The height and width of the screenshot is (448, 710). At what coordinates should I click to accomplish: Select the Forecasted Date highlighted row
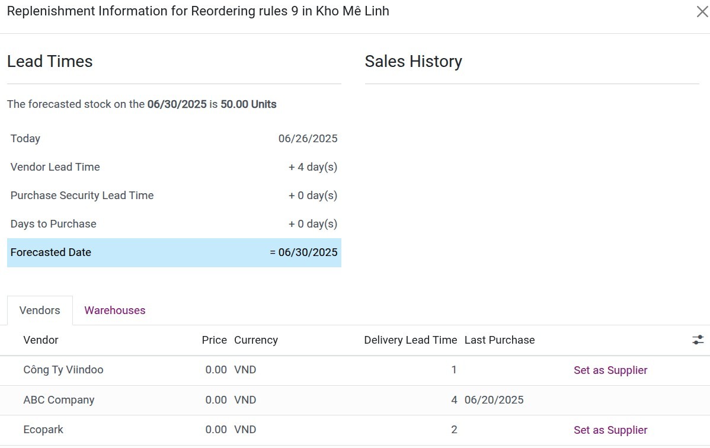pos(174,252)
